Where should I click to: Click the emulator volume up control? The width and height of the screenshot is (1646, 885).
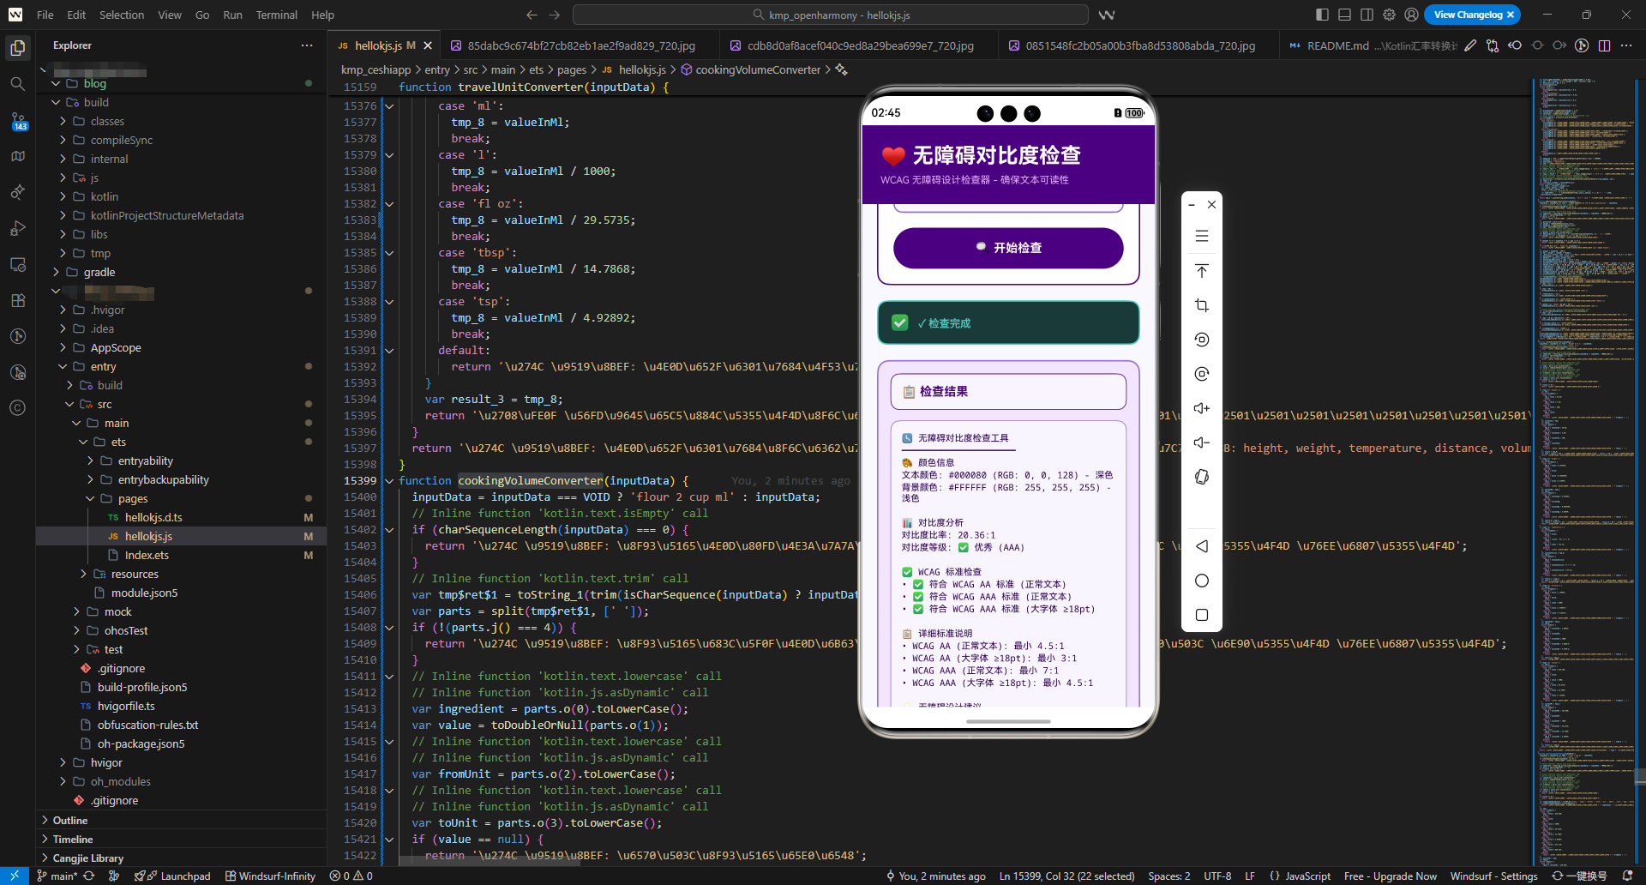click(1202, 408)
